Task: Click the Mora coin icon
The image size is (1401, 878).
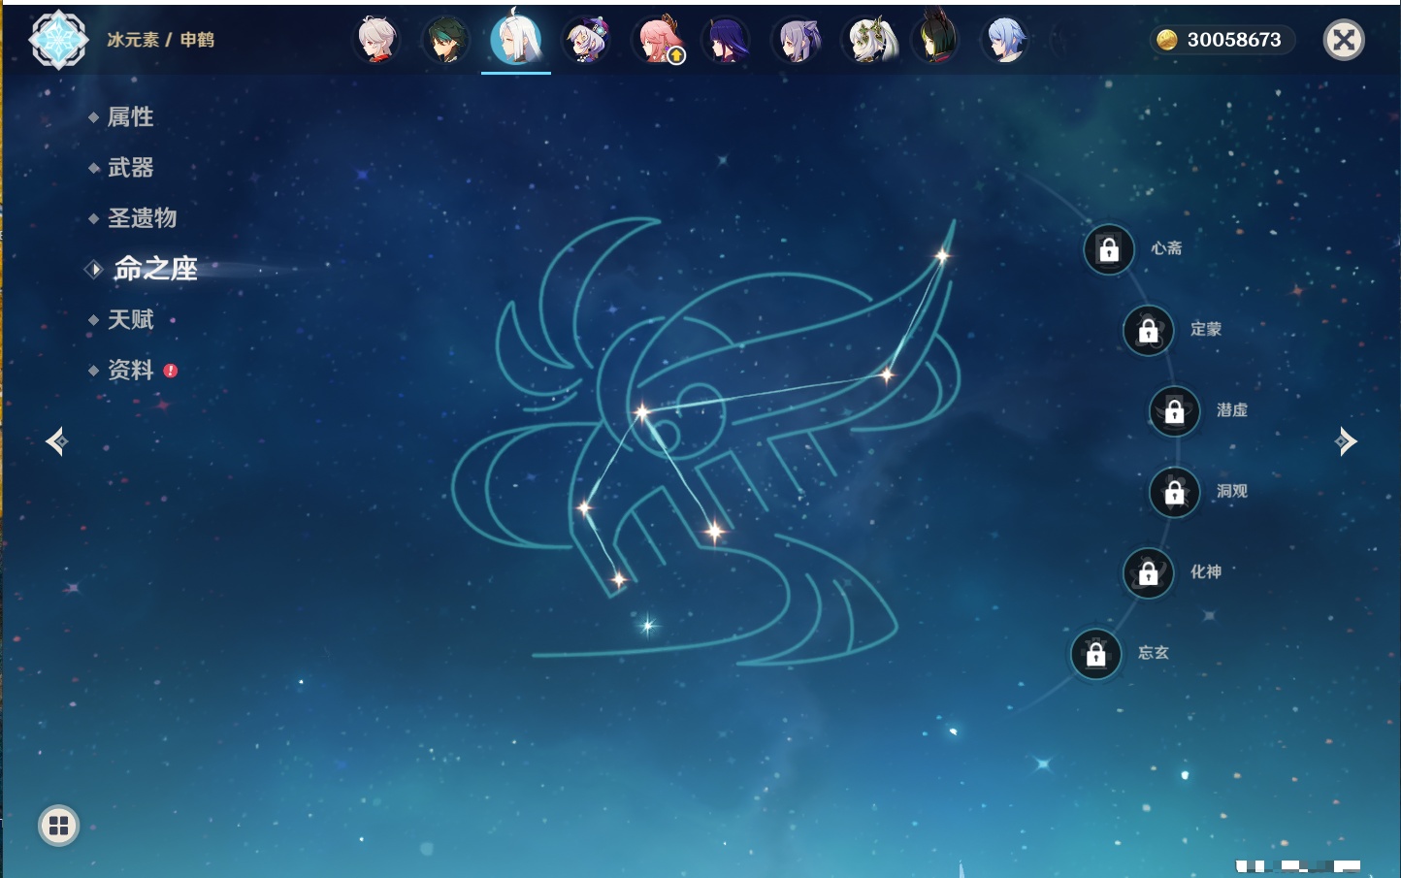Action: pos(1167,40)
